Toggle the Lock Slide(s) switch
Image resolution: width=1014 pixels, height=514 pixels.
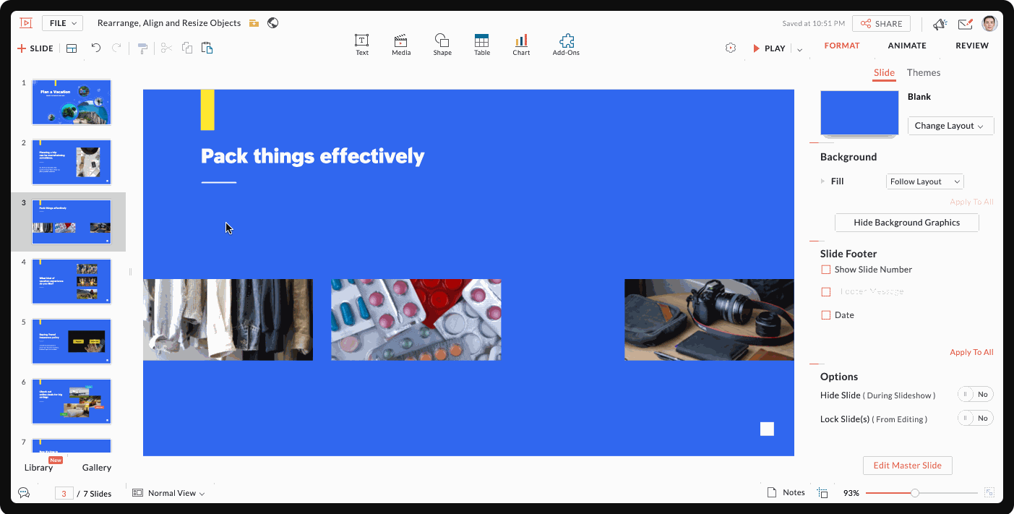tap(976, 418)
